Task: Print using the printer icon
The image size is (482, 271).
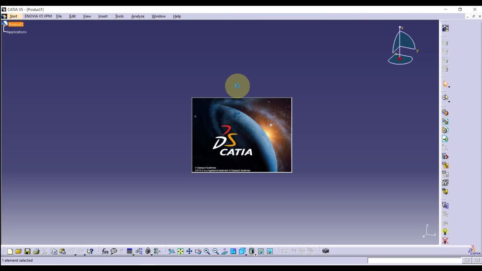Action: pos(36,251)
